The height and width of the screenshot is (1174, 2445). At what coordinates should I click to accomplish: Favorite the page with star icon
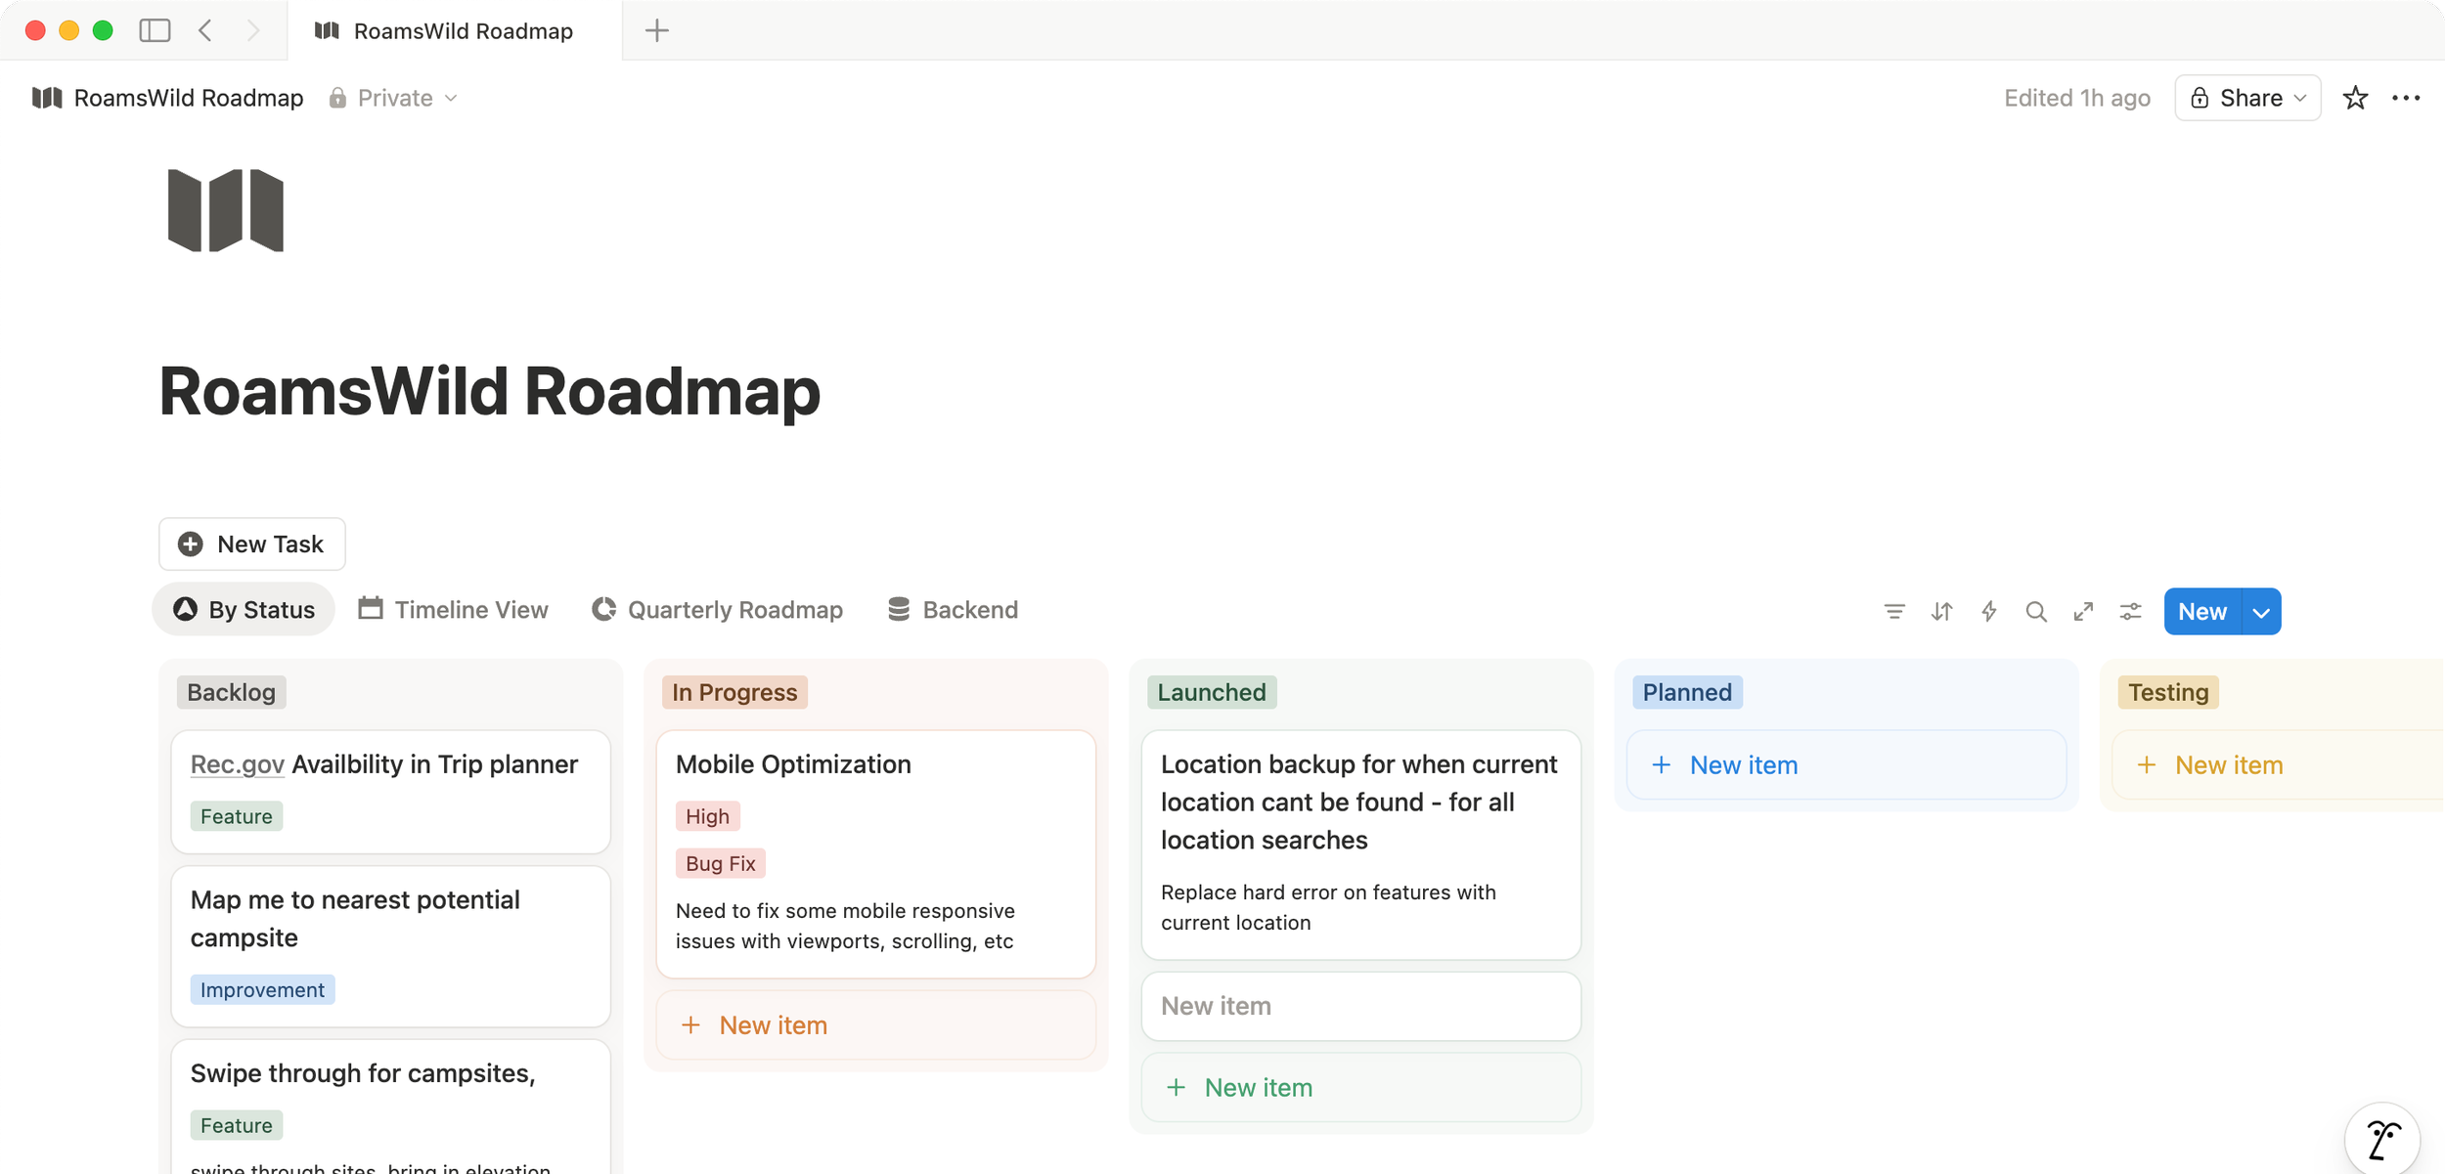click(x=2355, y=98)
